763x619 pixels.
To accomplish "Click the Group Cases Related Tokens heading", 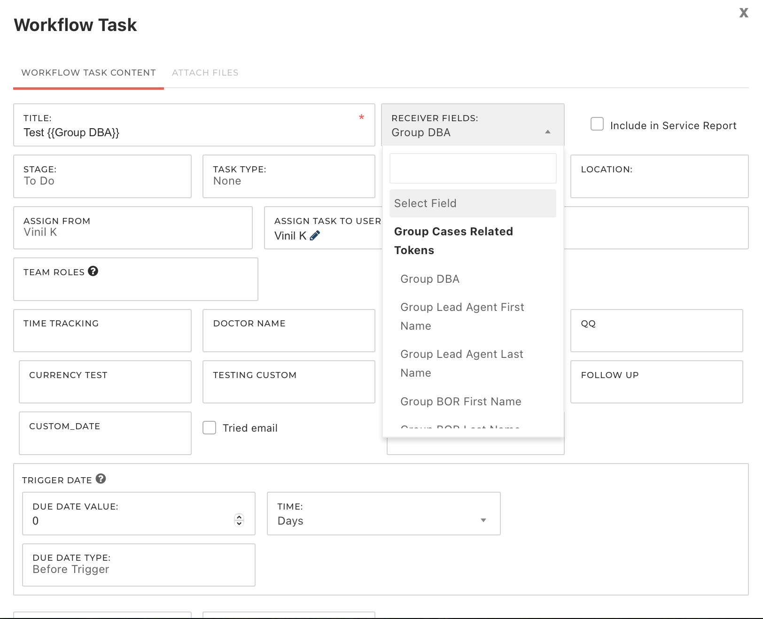I will (x=453, y=241).
